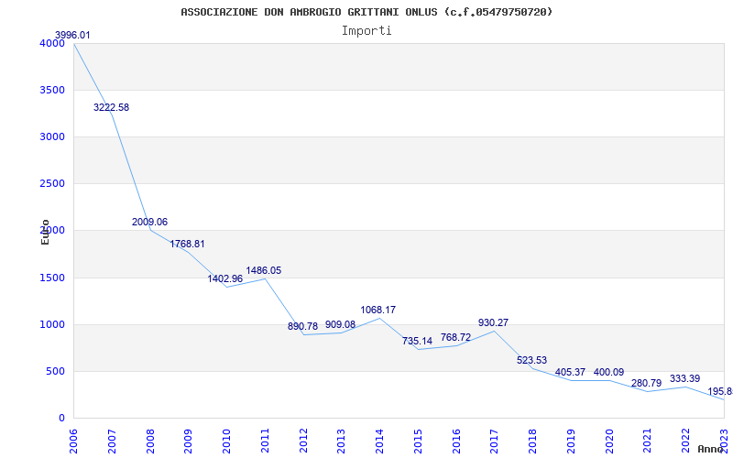
Task: Click the 2022 year axis label
Action: pyautogui.click(x=685, y=442)
